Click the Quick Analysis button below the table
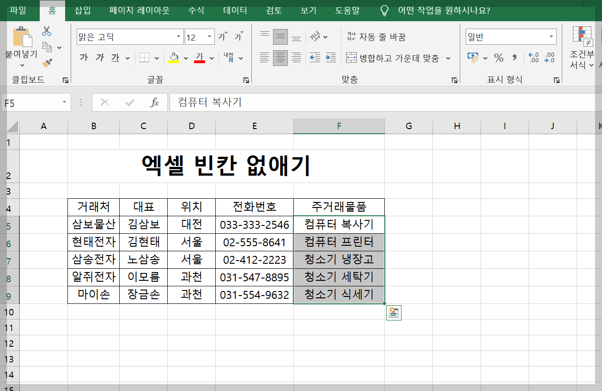602x391 pixels. (x=394, y=313)
